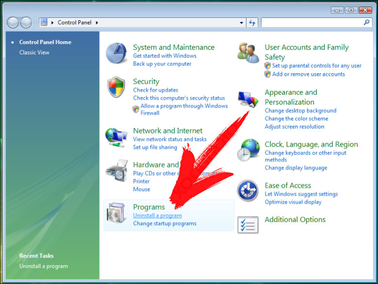Click the Ease of Access icon

[x=247, y=190]
